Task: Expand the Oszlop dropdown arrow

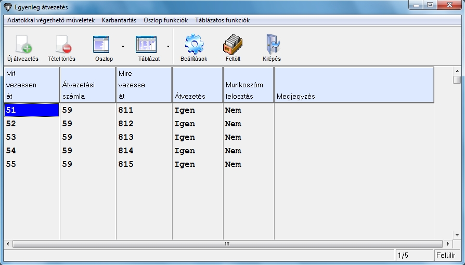Action: pos(123,46)
